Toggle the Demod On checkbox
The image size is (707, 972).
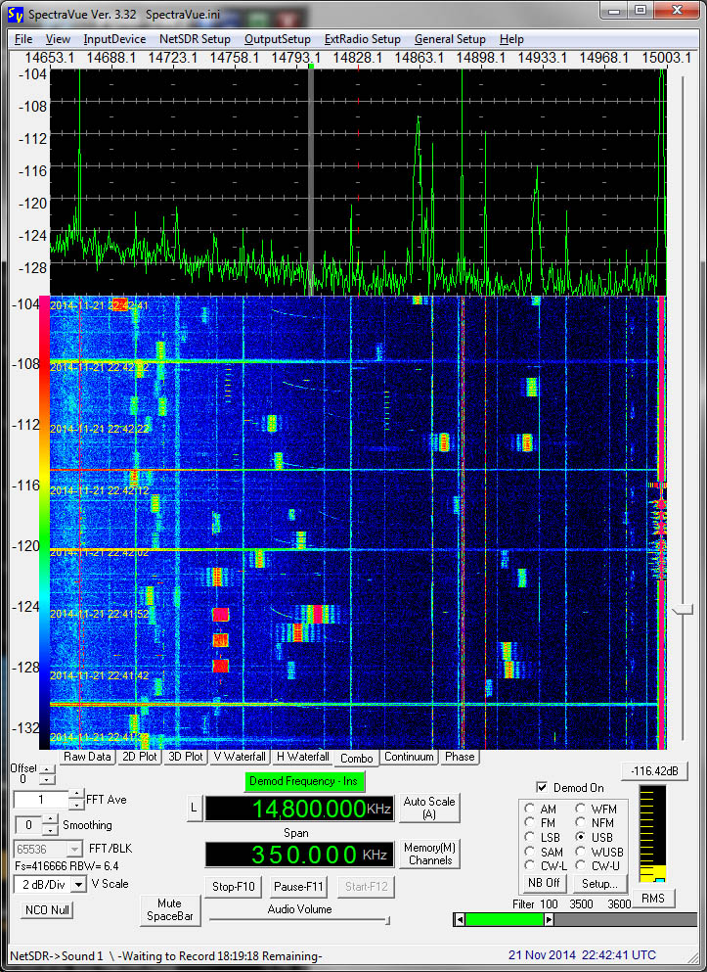click(x=542, y=787)
